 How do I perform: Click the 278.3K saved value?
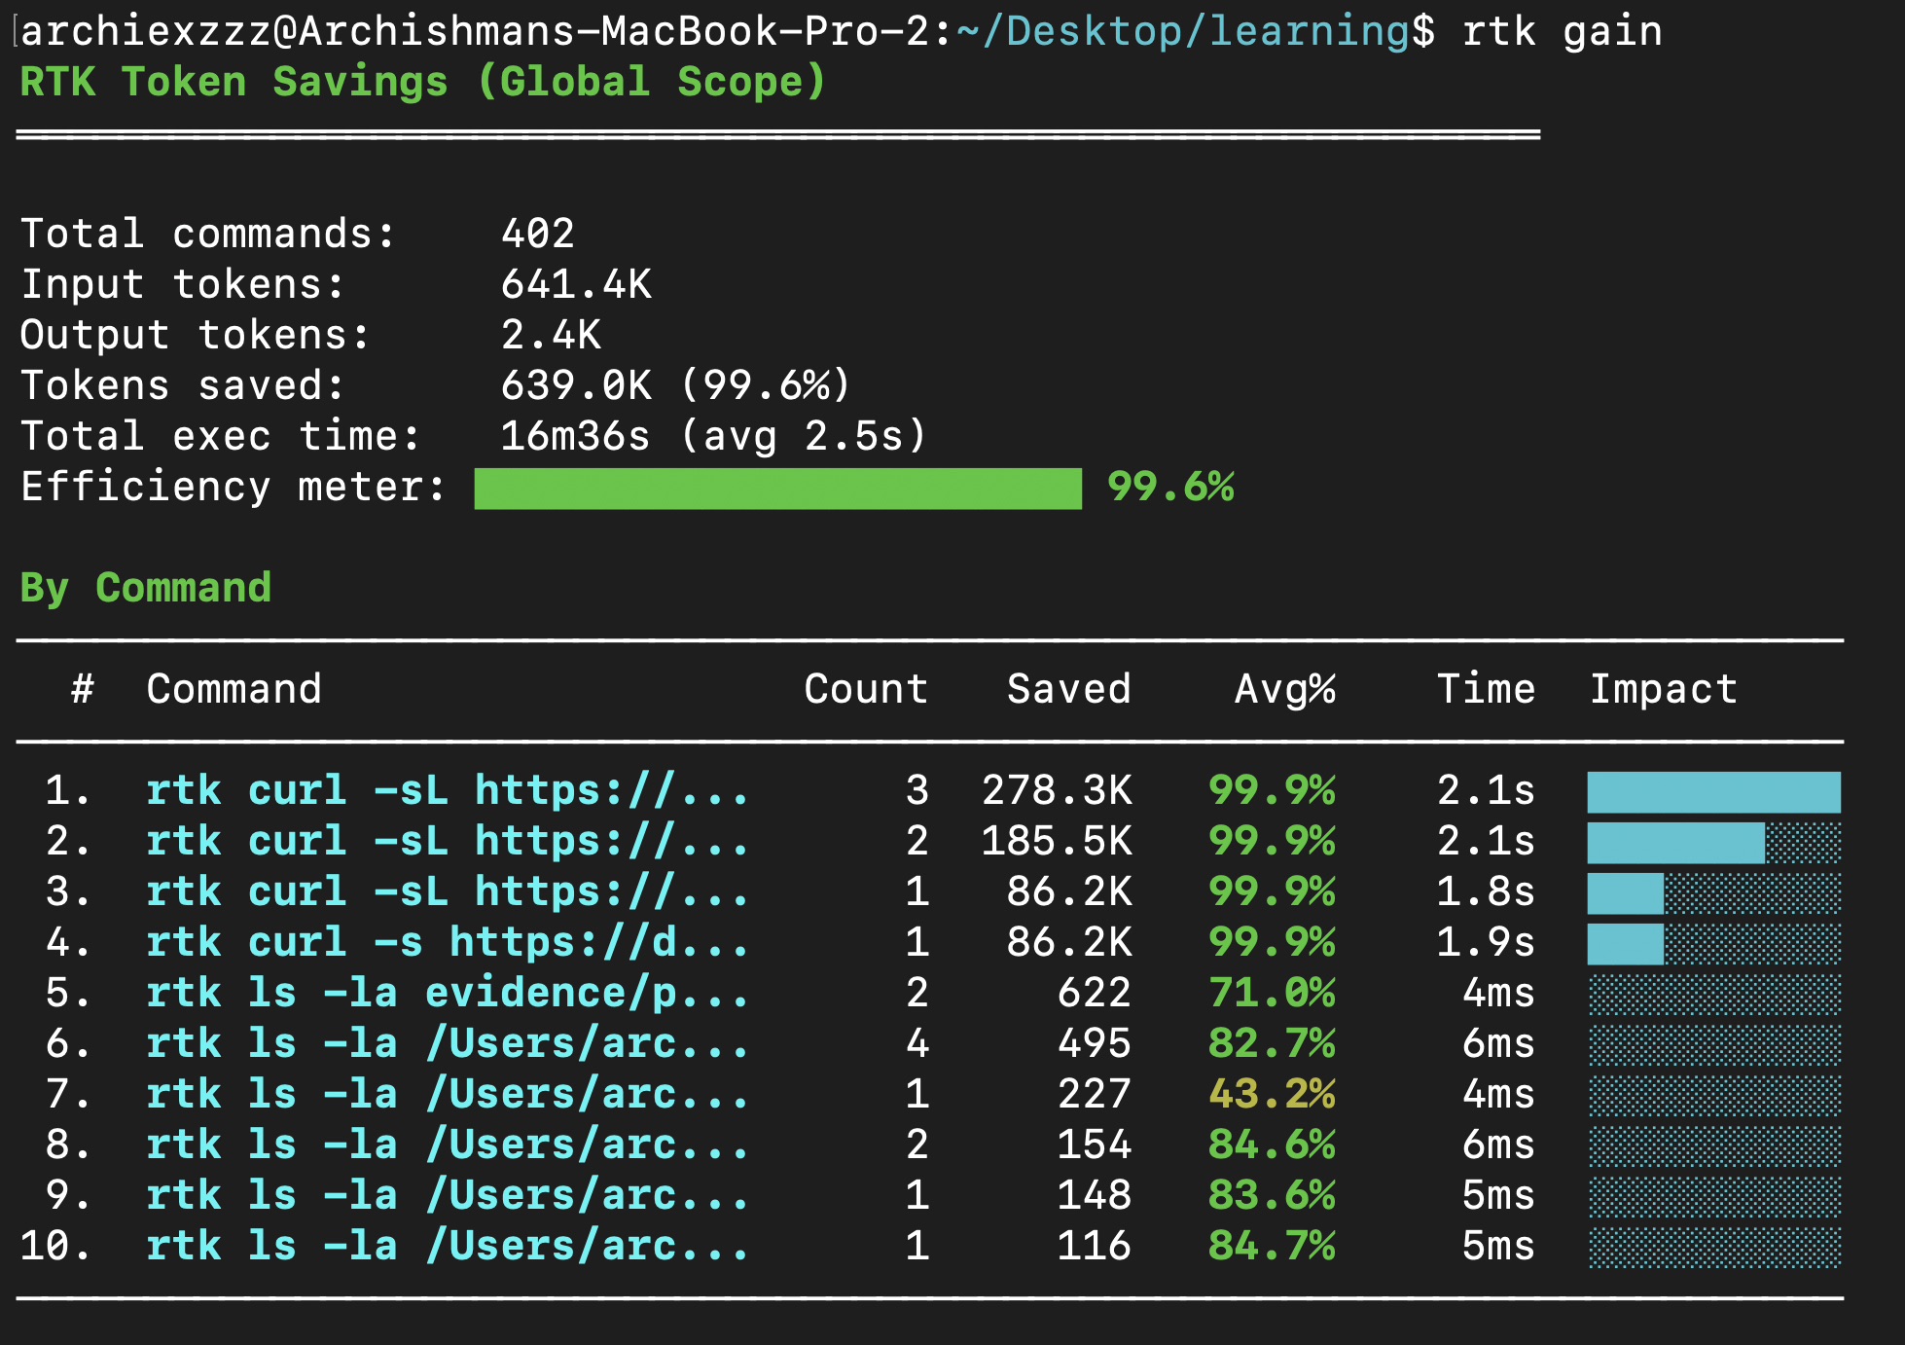1057,790
